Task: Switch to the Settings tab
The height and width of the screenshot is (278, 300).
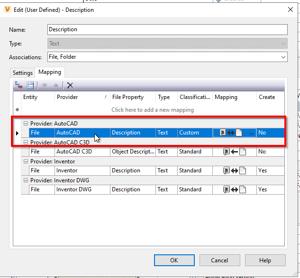Action: 23,73
